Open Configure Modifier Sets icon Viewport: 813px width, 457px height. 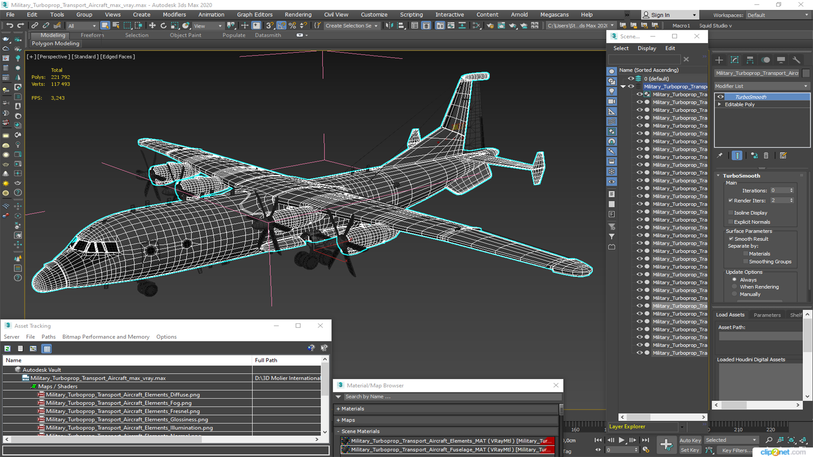(x=783, y=156)
